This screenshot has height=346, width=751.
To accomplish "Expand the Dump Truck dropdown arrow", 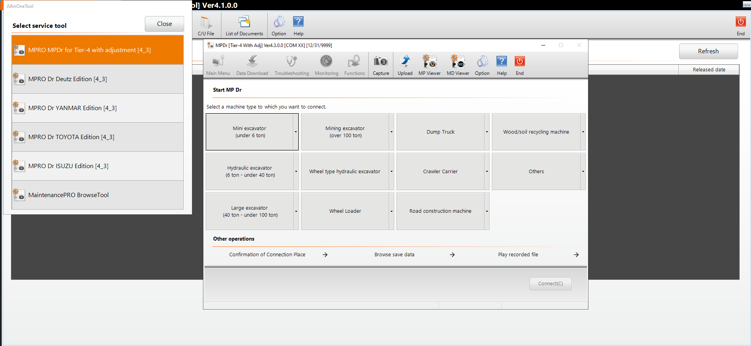I will [487, 132].
